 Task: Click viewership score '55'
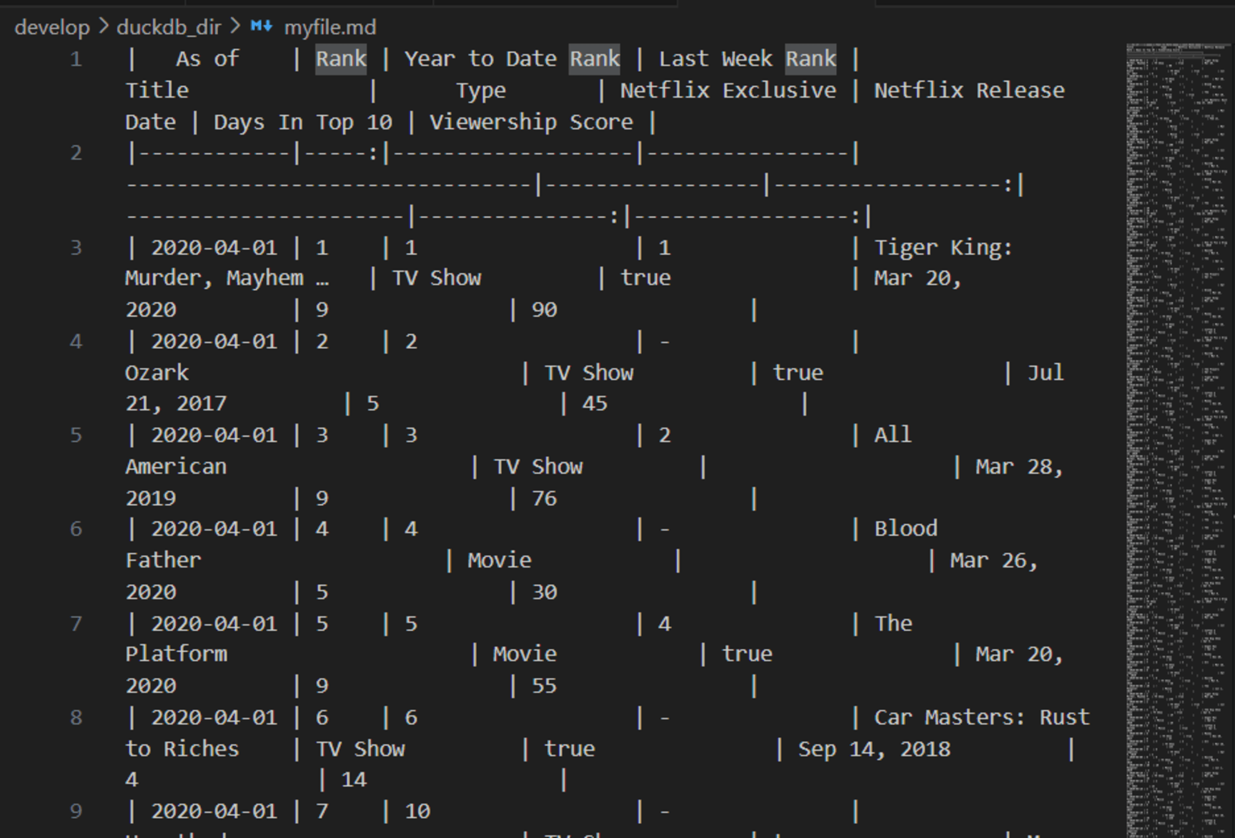point(544,685)
